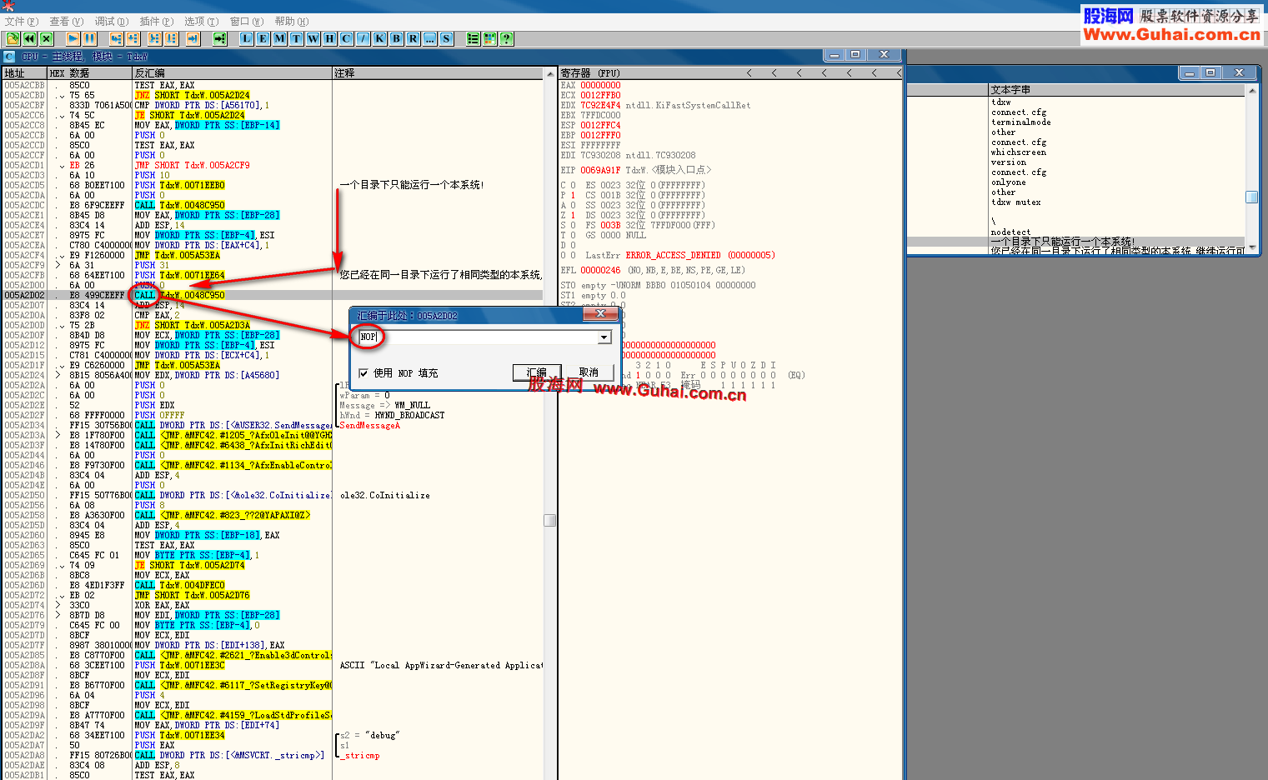Click the Step over toolbar icon
This screenshot has width=1268, height=780.
point(133,38)
